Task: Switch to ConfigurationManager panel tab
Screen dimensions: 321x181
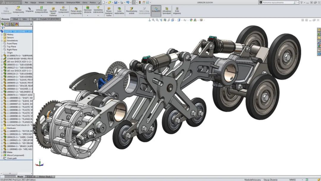Action: 12,24
